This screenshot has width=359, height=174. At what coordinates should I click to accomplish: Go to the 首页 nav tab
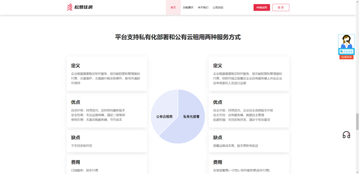[173, 8]
